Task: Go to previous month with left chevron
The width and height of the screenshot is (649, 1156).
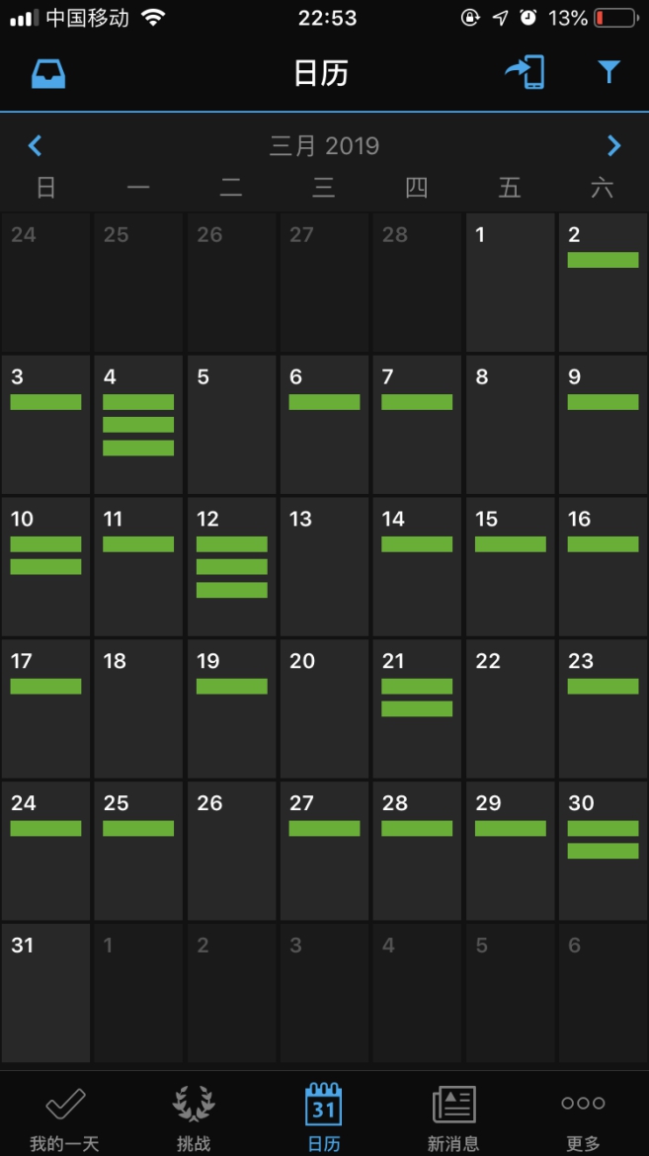Action: [36, 146]
